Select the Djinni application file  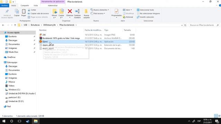[x=87, y=42]
